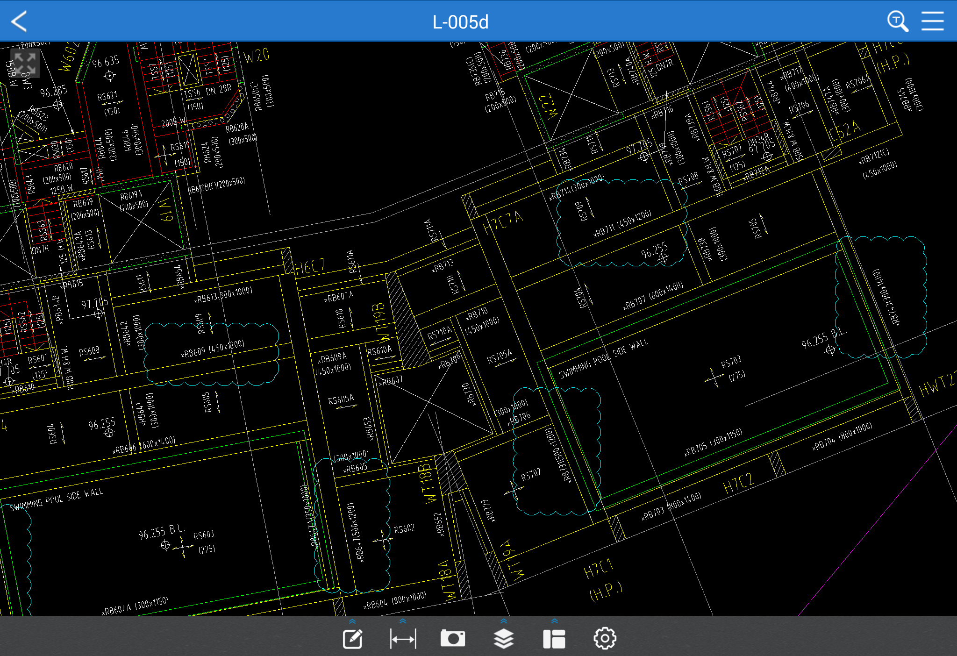Open the text search tool
The height and width of the screenshot is (656, 957).
897,21
